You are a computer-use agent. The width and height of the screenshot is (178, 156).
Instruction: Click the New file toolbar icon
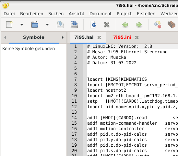(x=9, y=25)
